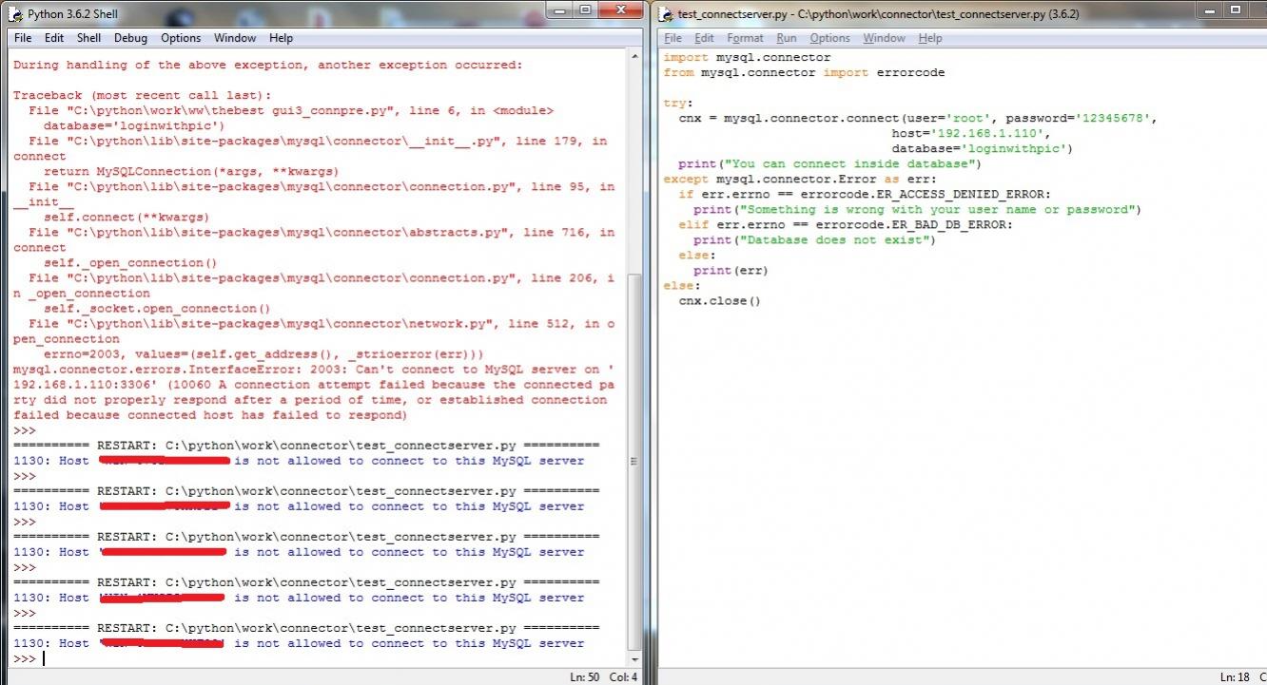The width and height of the screenshot is (1267, 685).
Task: Click "Something is wrong with your user name" line
Action: pyautogui.click(x=917, y=210)
